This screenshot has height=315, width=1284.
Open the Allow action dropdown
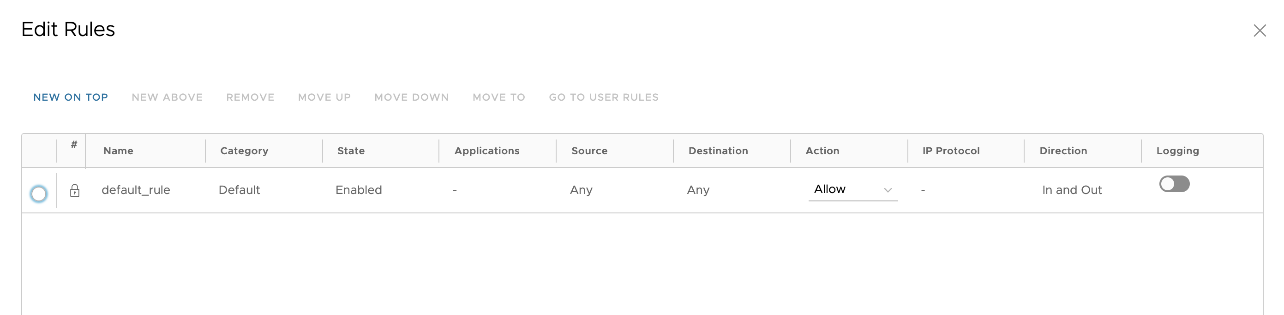pos(852,190)
